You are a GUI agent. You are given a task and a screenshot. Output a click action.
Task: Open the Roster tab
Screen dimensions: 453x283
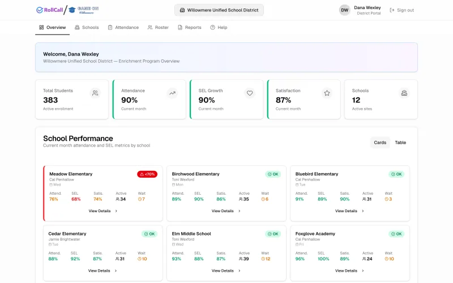point(158,27)
